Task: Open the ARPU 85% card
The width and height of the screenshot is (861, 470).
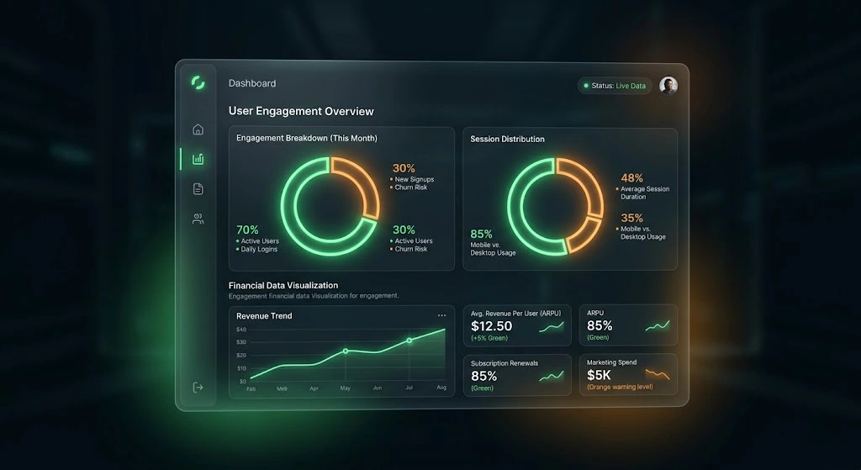Action: coord(628,325)
